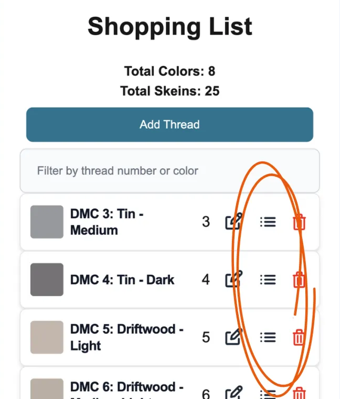The image size is (340, 399).
Task: Open list details for DMC 4 Tin Dark
Action: pyautogui.click(x=268, y=279)
